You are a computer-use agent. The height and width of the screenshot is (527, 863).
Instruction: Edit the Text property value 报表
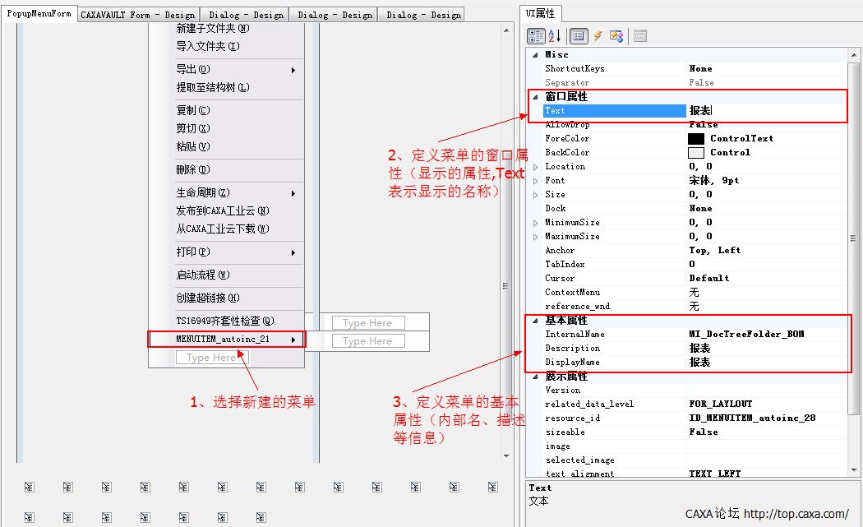(700, 111)
